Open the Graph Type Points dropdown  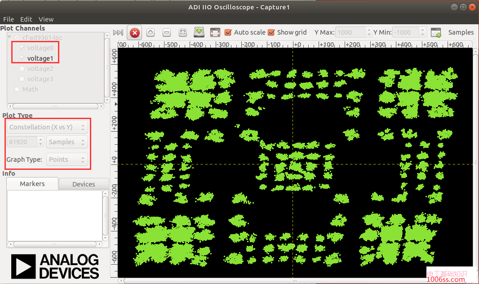tap(67, 160)
